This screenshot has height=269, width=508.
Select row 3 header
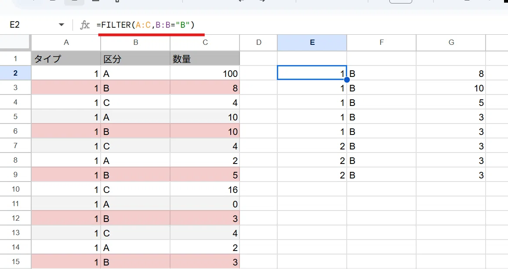[15, 88]
